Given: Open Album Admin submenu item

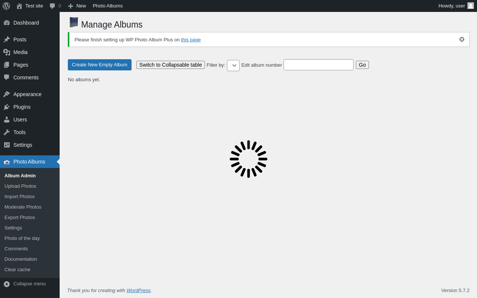Looking at the screenshot, I should (x=20, y=176).
